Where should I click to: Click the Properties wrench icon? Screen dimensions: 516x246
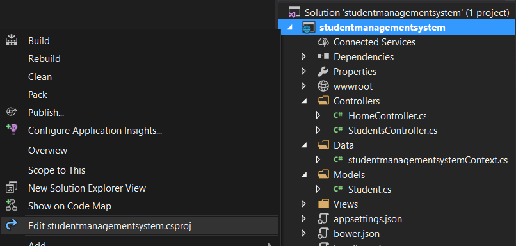pyautogui.click(x=323, y=72)
